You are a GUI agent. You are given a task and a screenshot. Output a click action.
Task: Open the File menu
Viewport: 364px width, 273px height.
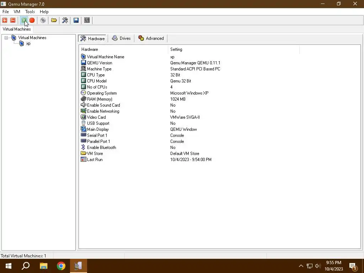[x=6, y=12]
